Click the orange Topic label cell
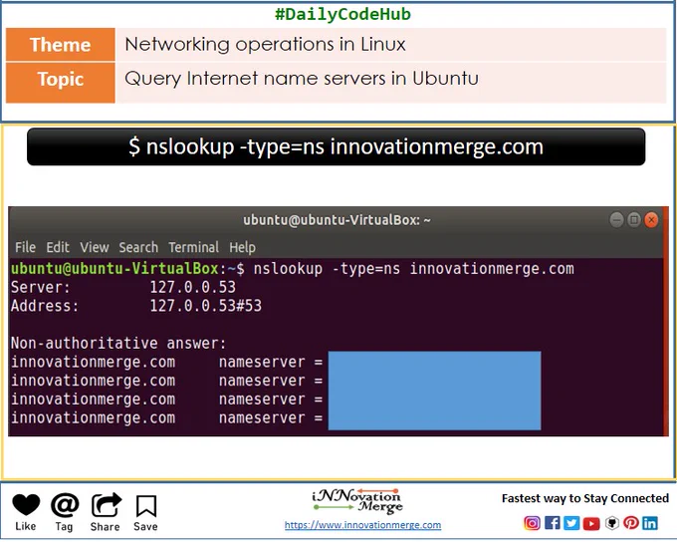 (61, 82)
